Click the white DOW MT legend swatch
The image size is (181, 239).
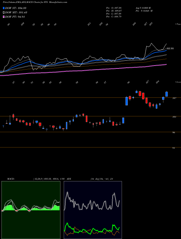4,13
